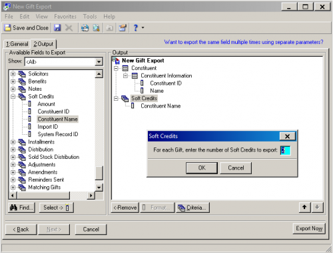Click the <-Remove button
Image resolution: width=333 pixels, height=253 pixels.
tap(125, 208)
